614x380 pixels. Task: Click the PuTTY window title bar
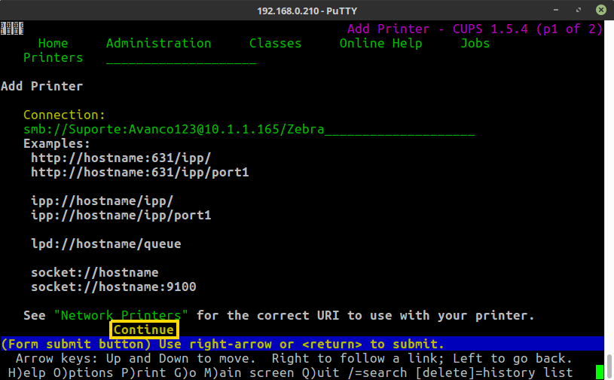(301, 10)
